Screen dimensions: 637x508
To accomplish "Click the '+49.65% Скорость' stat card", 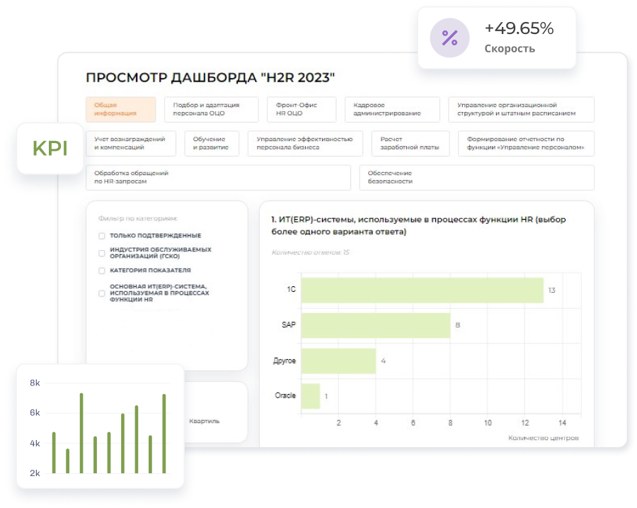I will (496, 38).
